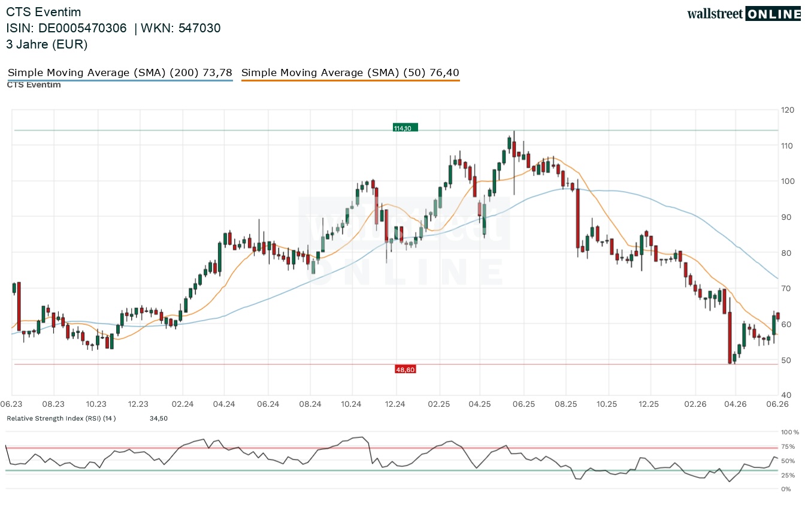Click the 100 % RSI axis label
808x505 pixels.
point(790,432)
